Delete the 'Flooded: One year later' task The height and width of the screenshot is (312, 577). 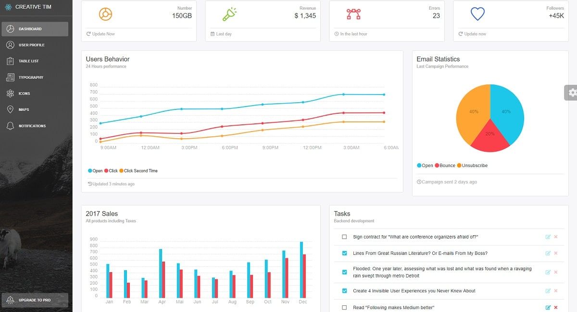pos(556,272)
